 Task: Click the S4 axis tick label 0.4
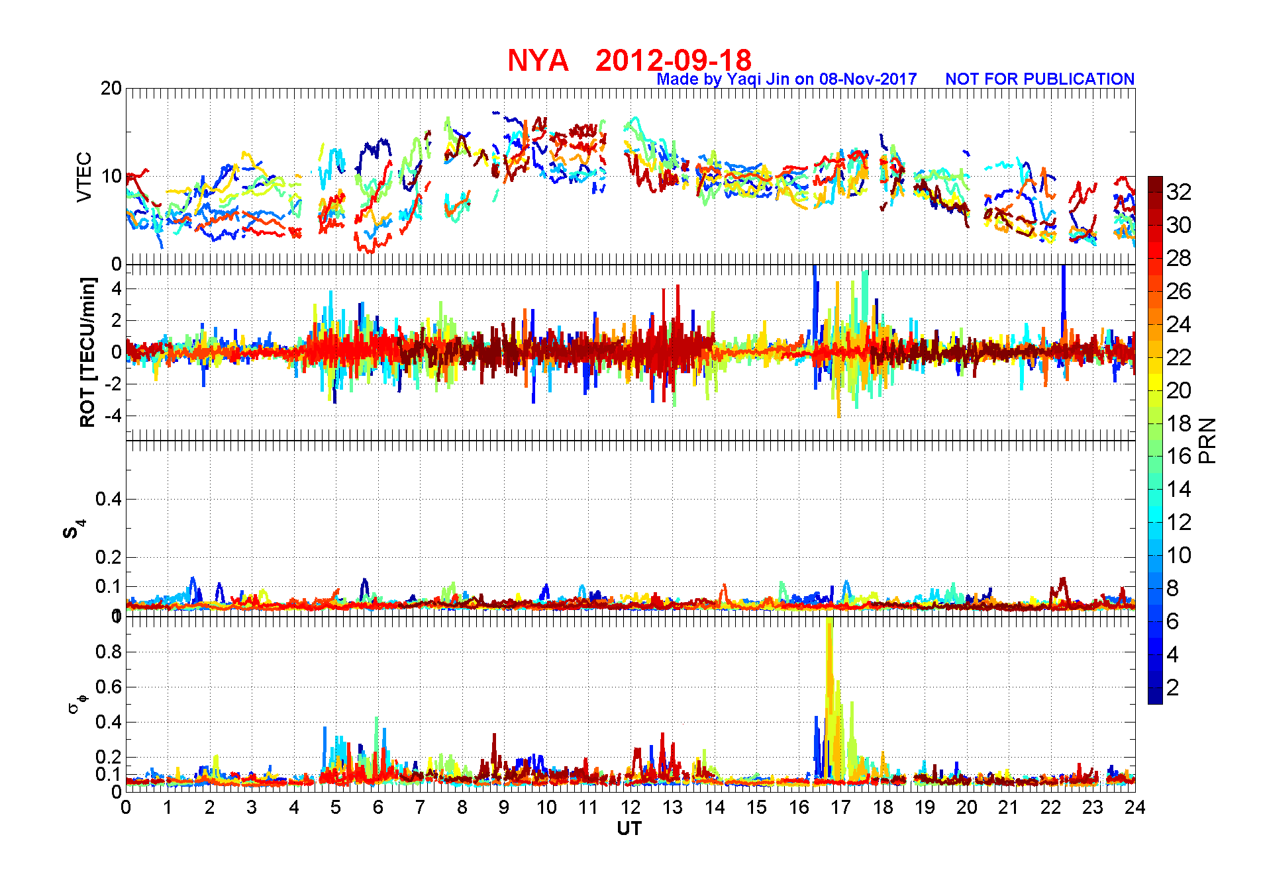[109, 499]
